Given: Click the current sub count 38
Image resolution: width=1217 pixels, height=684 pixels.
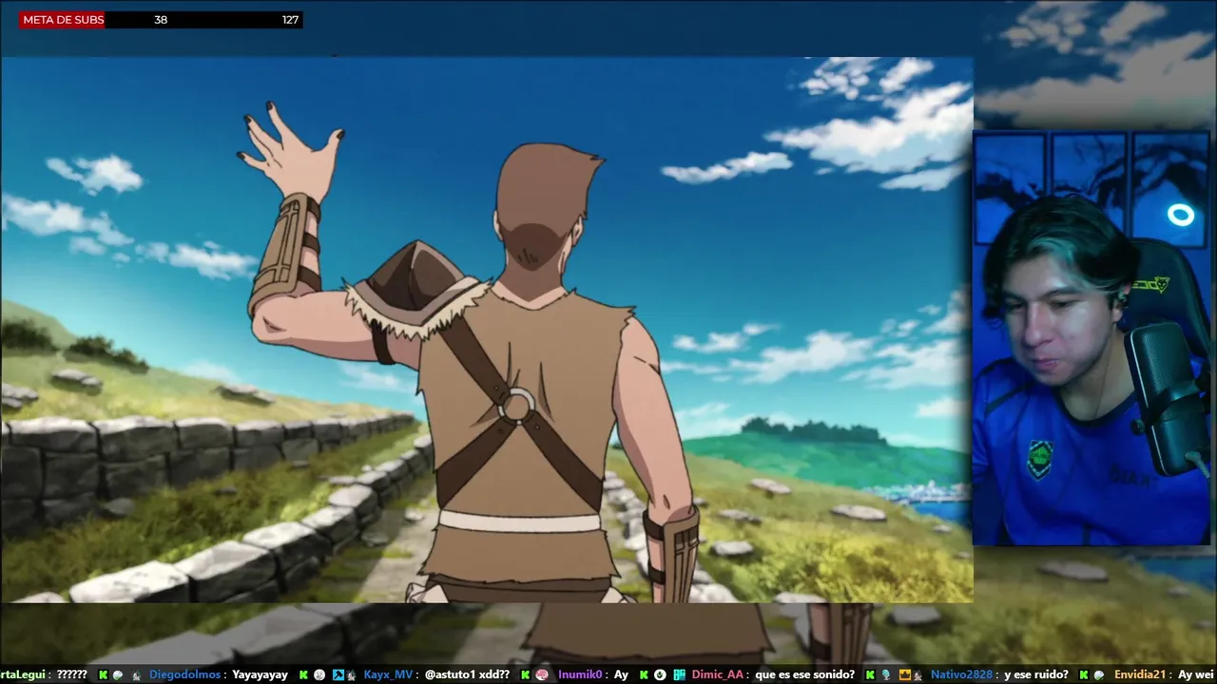Looking at the screenshot, I should tap(161, 19).
